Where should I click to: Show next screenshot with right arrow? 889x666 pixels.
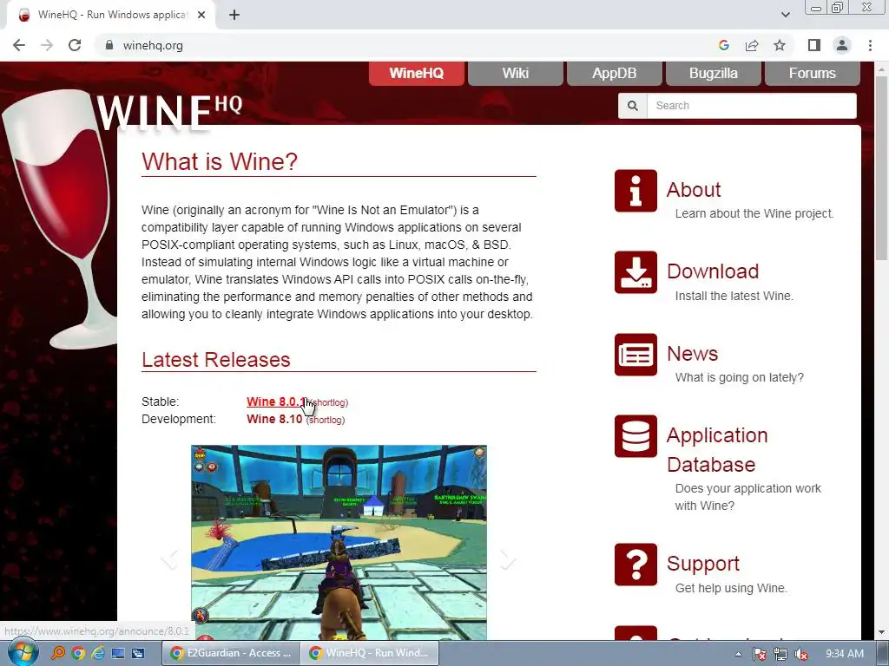[x=508, y=559]
